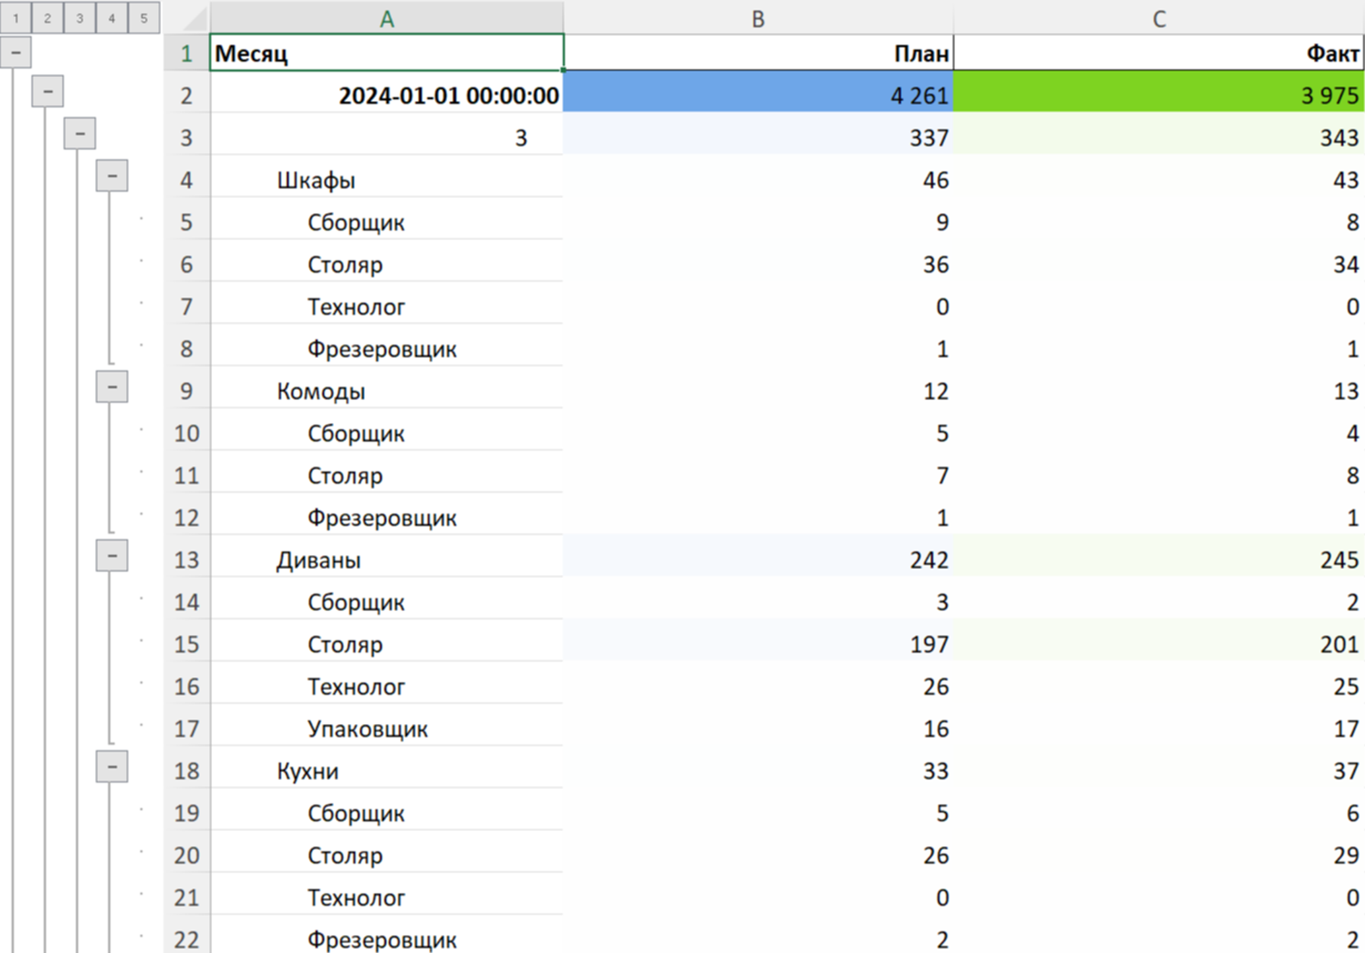
Task: Select column C header
Action: tap(1159, 18)
